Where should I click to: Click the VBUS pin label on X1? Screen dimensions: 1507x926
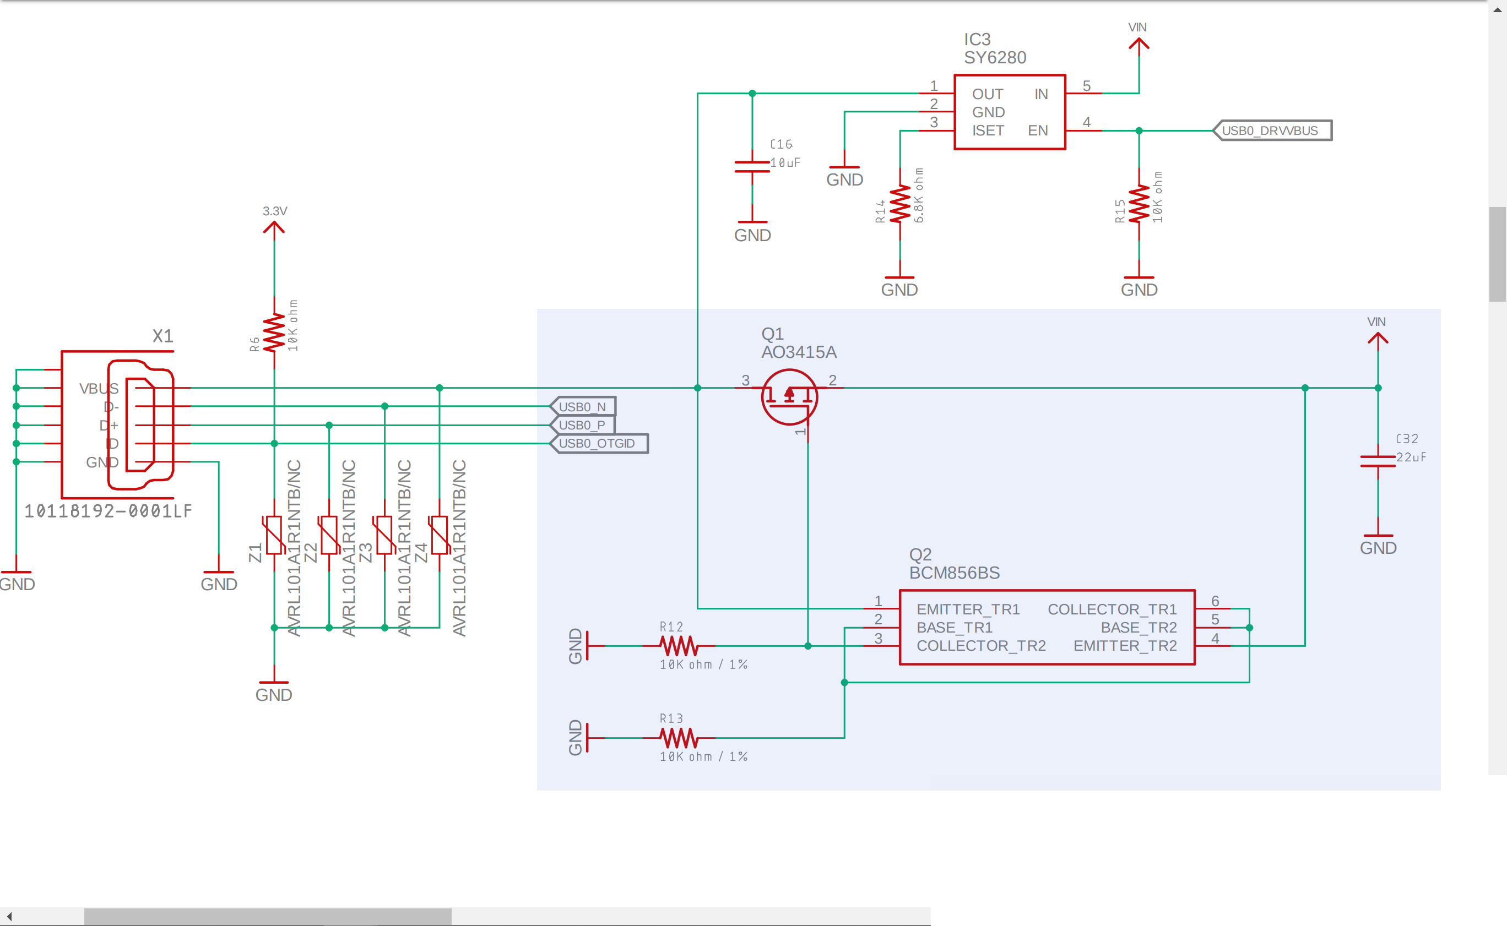99,388
